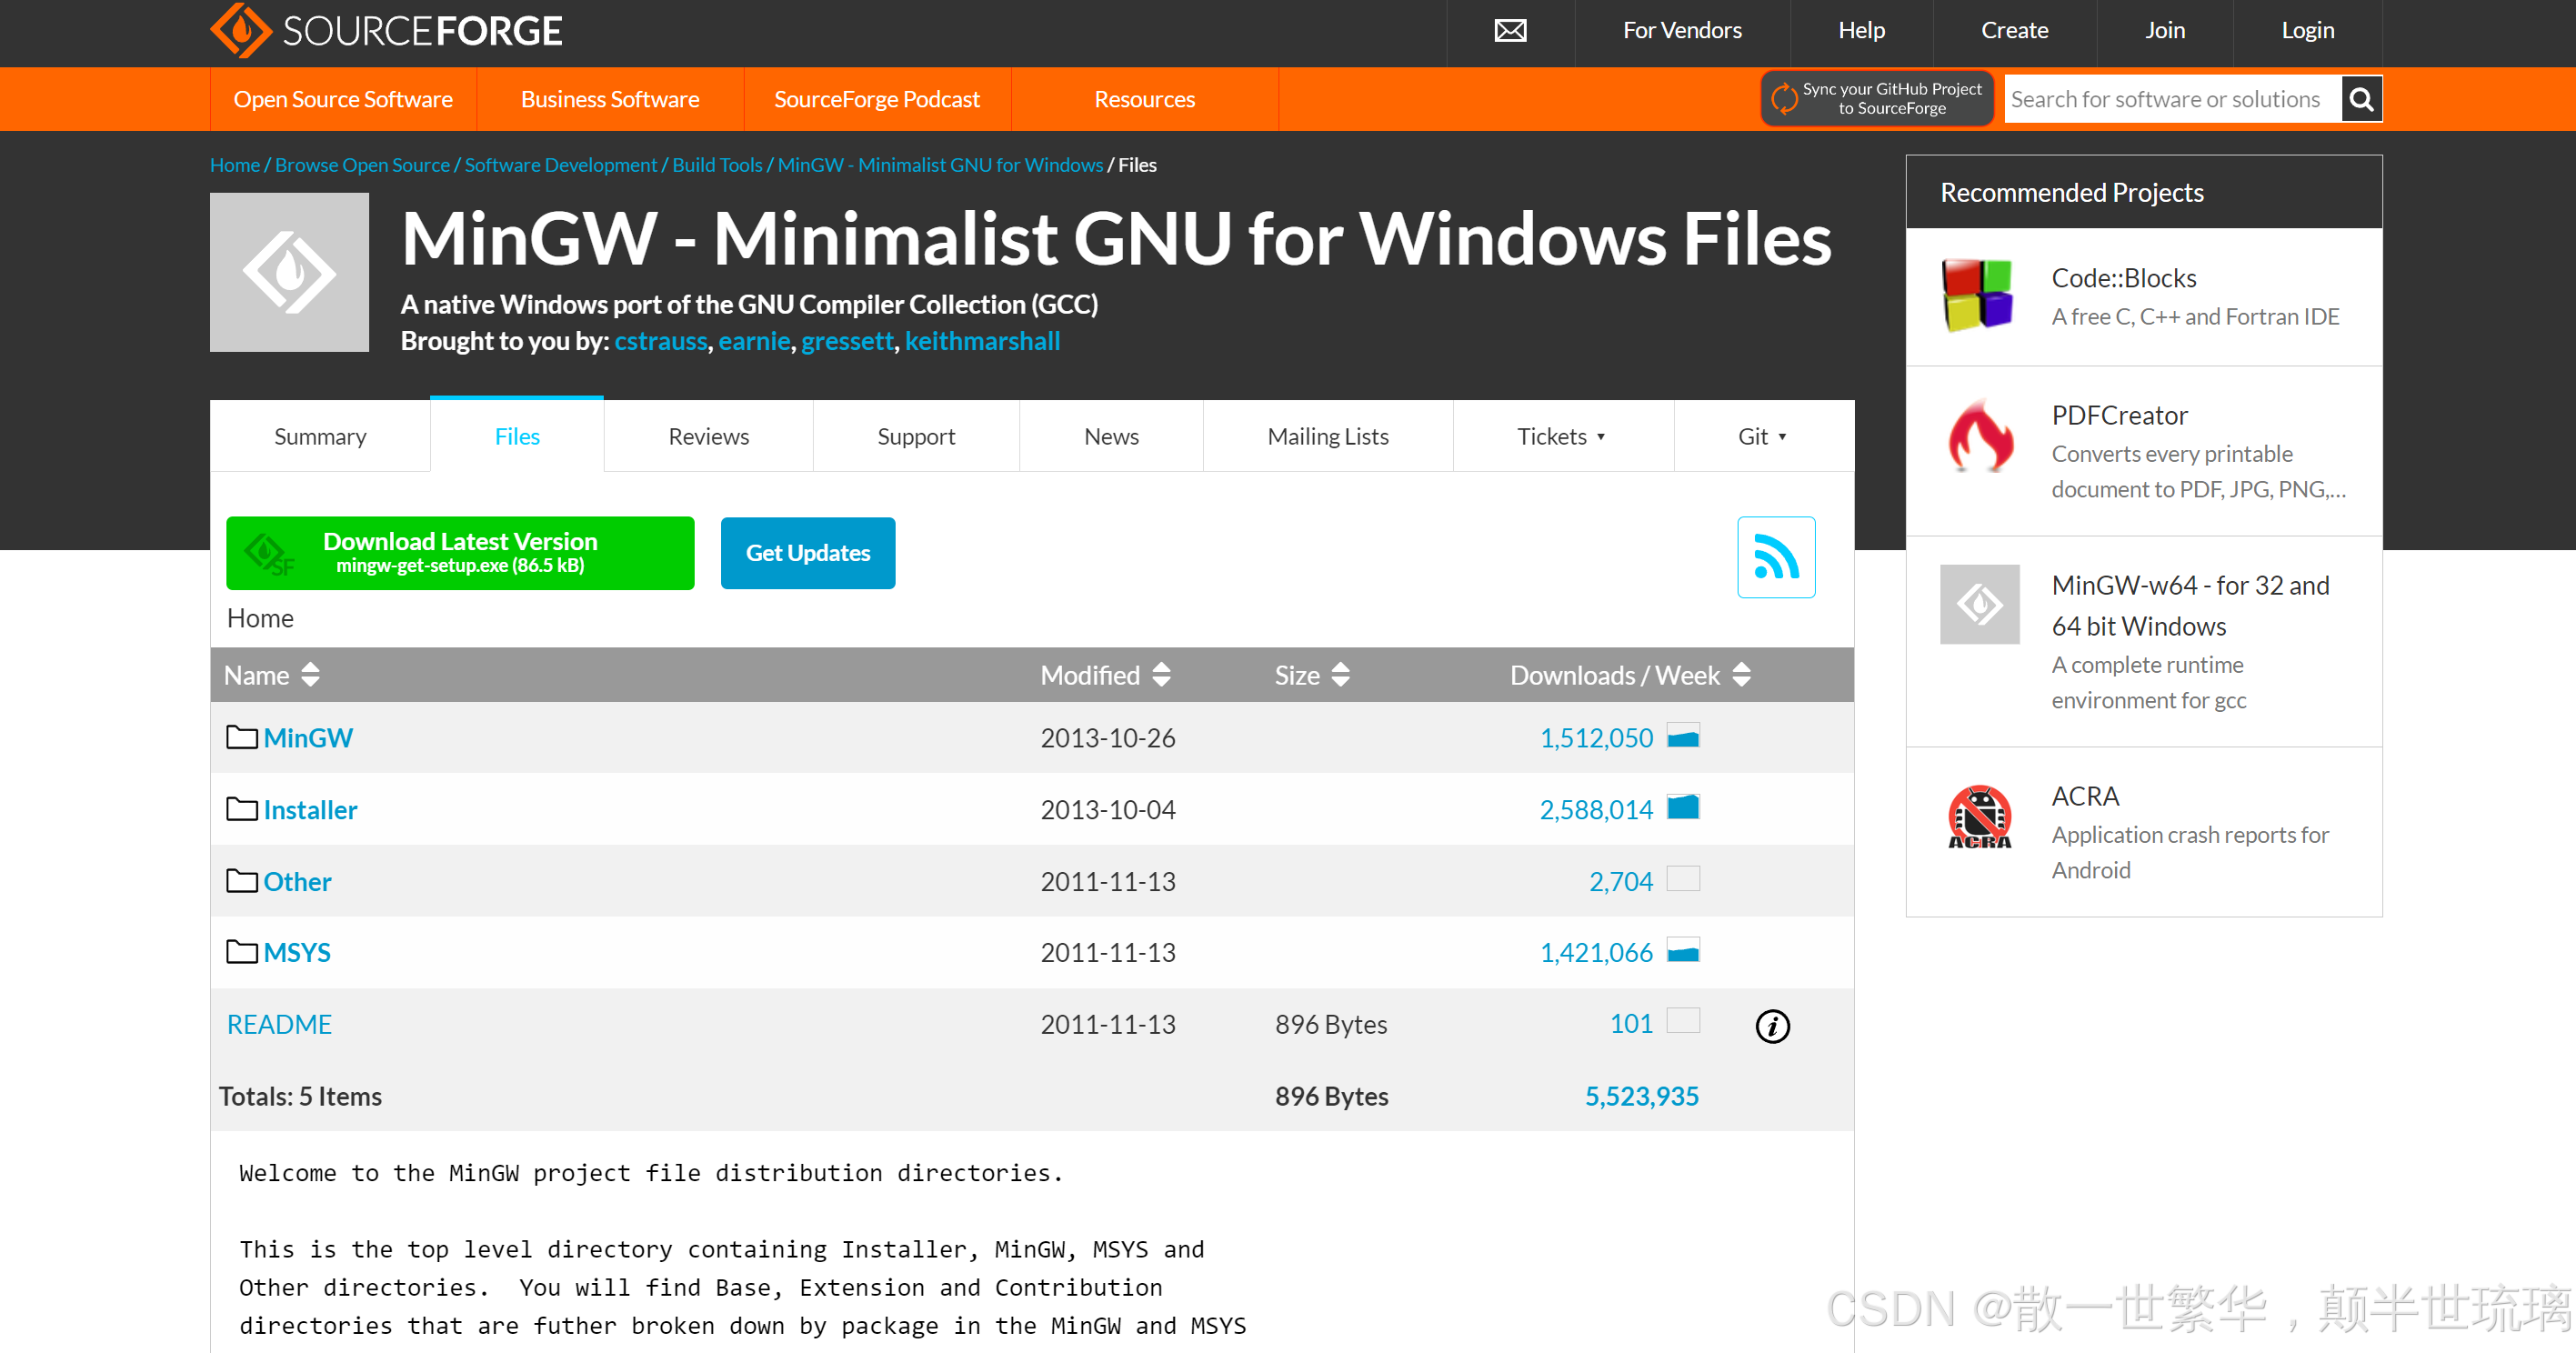
Task: Open the Create link
Action: pos(2015,30)
